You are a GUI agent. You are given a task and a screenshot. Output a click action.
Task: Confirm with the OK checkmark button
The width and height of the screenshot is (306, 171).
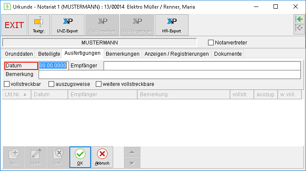coord(80,157)
